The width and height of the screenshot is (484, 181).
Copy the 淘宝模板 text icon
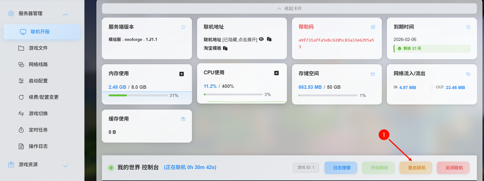[225, 48]
